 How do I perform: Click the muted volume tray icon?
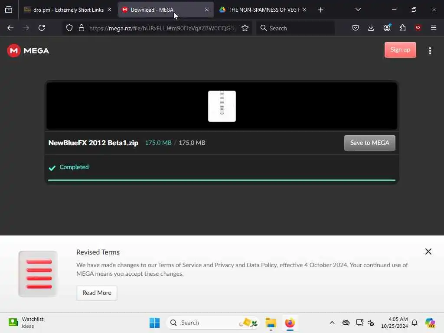pyautogui.click(x=371, y=323)
